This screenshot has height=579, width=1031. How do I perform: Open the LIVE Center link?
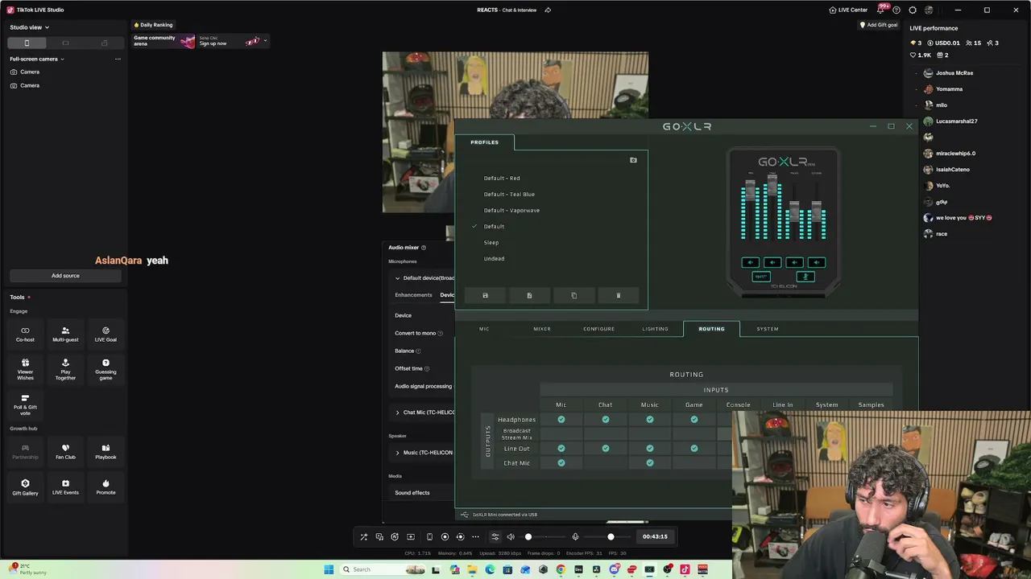848,10
